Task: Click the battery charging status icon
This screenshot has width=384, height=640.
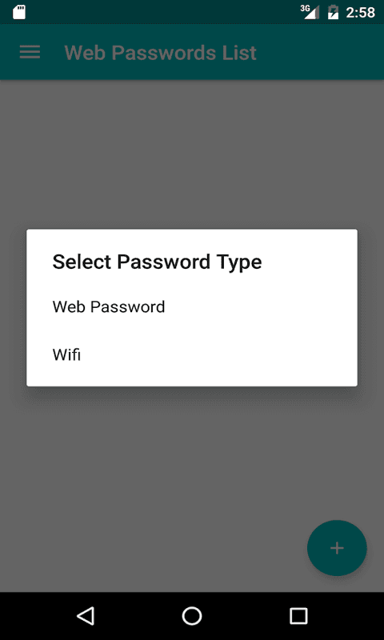Action: tap(333, 12)
